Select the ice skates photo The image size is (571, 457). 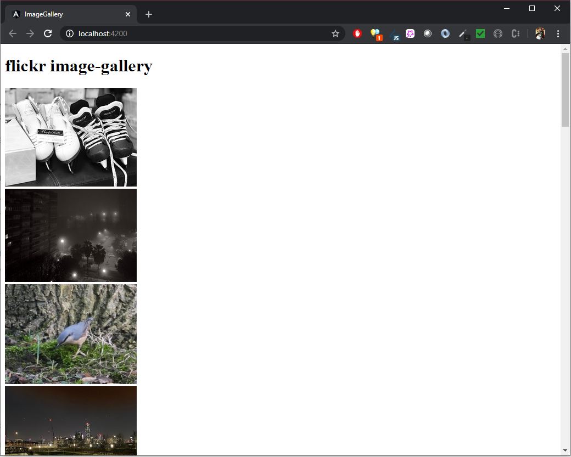point(70,137)
